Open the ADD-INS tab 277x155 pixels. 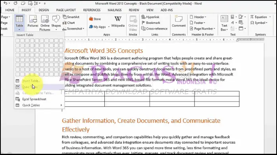[167, 10]
